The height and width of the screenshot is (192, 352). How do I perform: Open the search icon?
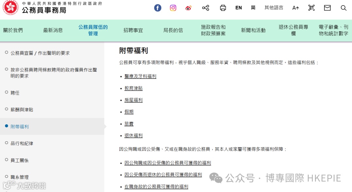coord(343,8)
